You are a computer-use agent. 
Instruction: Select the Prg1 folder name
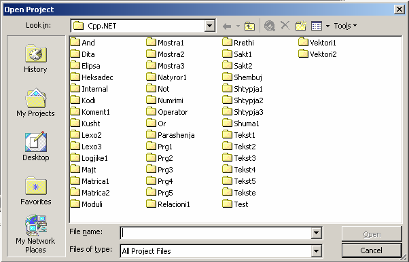coord(165,147)
